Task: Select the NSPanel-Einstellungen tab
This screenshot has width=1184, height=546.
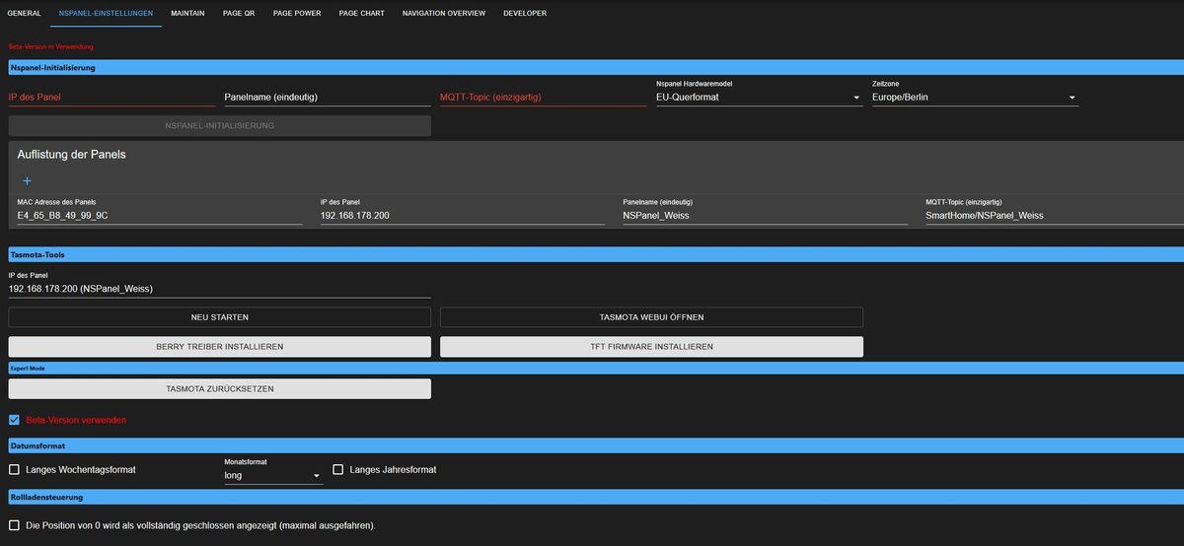Action: point(106,14)
